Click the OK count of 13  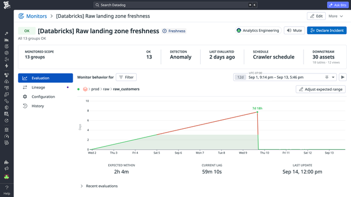tap(149, 57)
